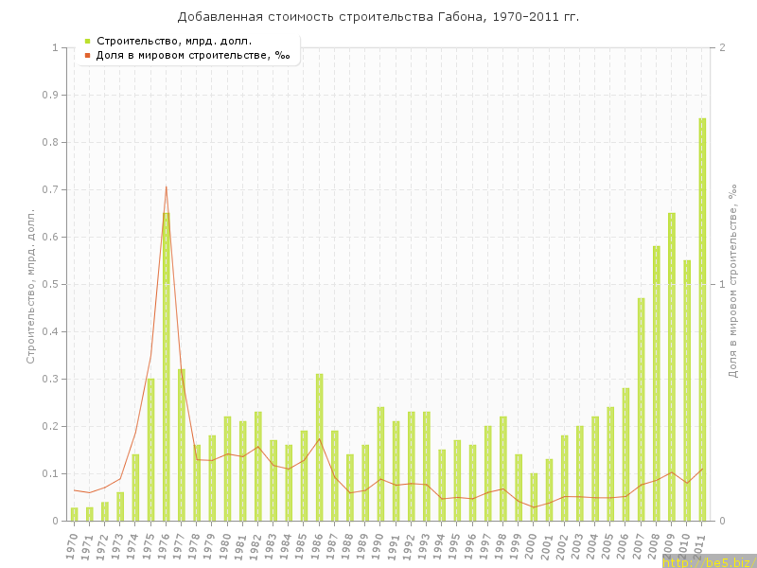Click the orange line peak at 1976
The width and height of the screenshot is (757, 568).
167,186
